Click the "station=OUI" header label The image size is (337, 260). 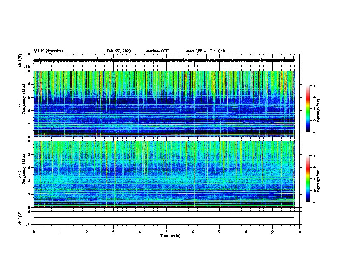click(x=157, y=51)
